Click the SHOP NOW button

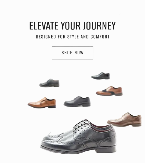pyautogui.click(x=73, y=53)
